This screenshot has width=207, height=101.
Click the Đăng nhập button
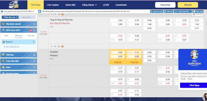[x=165, y=5]
